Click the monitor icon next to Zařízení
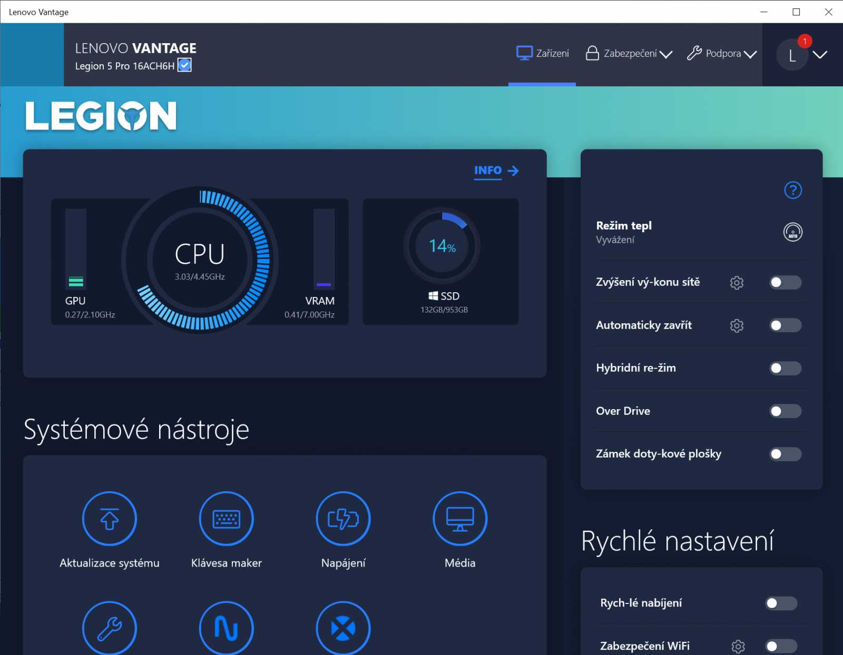Screen dimensions: 843x655 click(x=524, y=53)
